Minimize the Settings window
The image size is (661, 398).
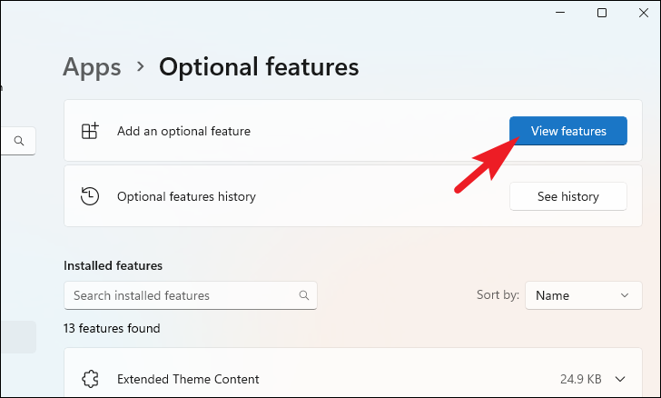coord(560,13)
